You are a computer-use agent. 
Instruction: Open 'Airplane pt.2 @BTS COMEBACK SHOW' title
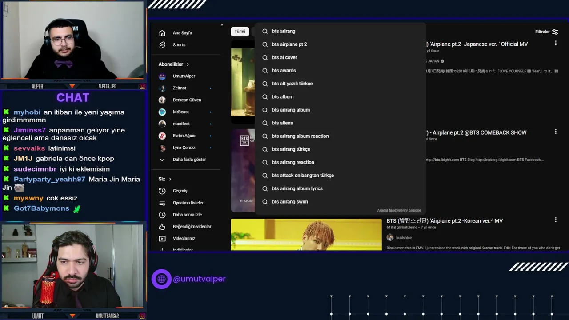(476, 132)
